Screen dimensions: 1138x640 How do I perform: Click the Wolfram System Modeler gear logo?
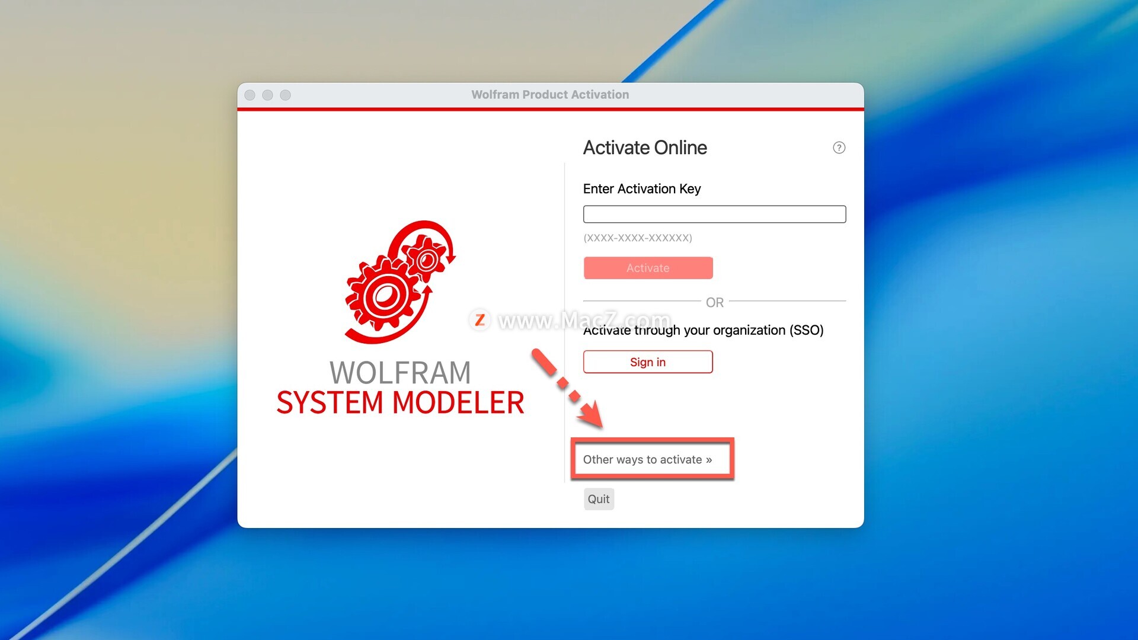(x=400, y=282)
